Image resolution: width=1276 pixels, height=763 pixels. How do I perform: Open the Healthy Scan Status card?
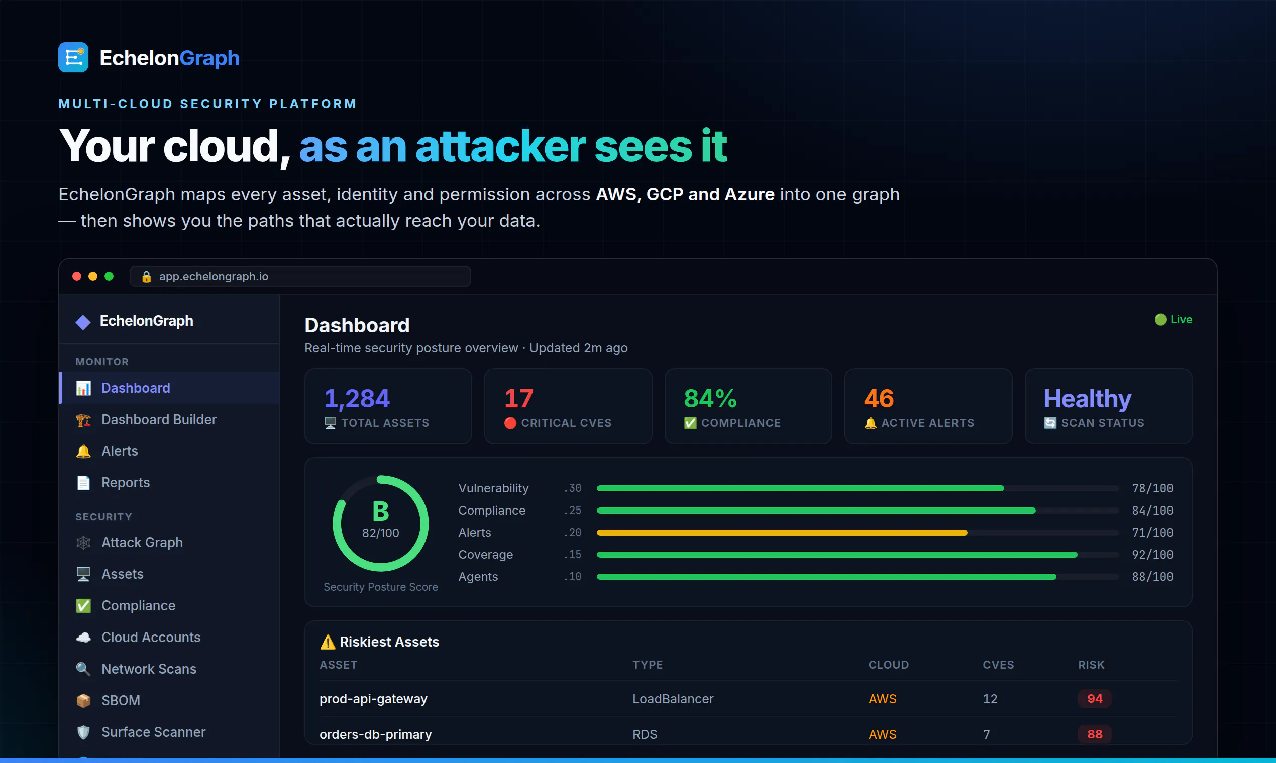coord(1109,407)
